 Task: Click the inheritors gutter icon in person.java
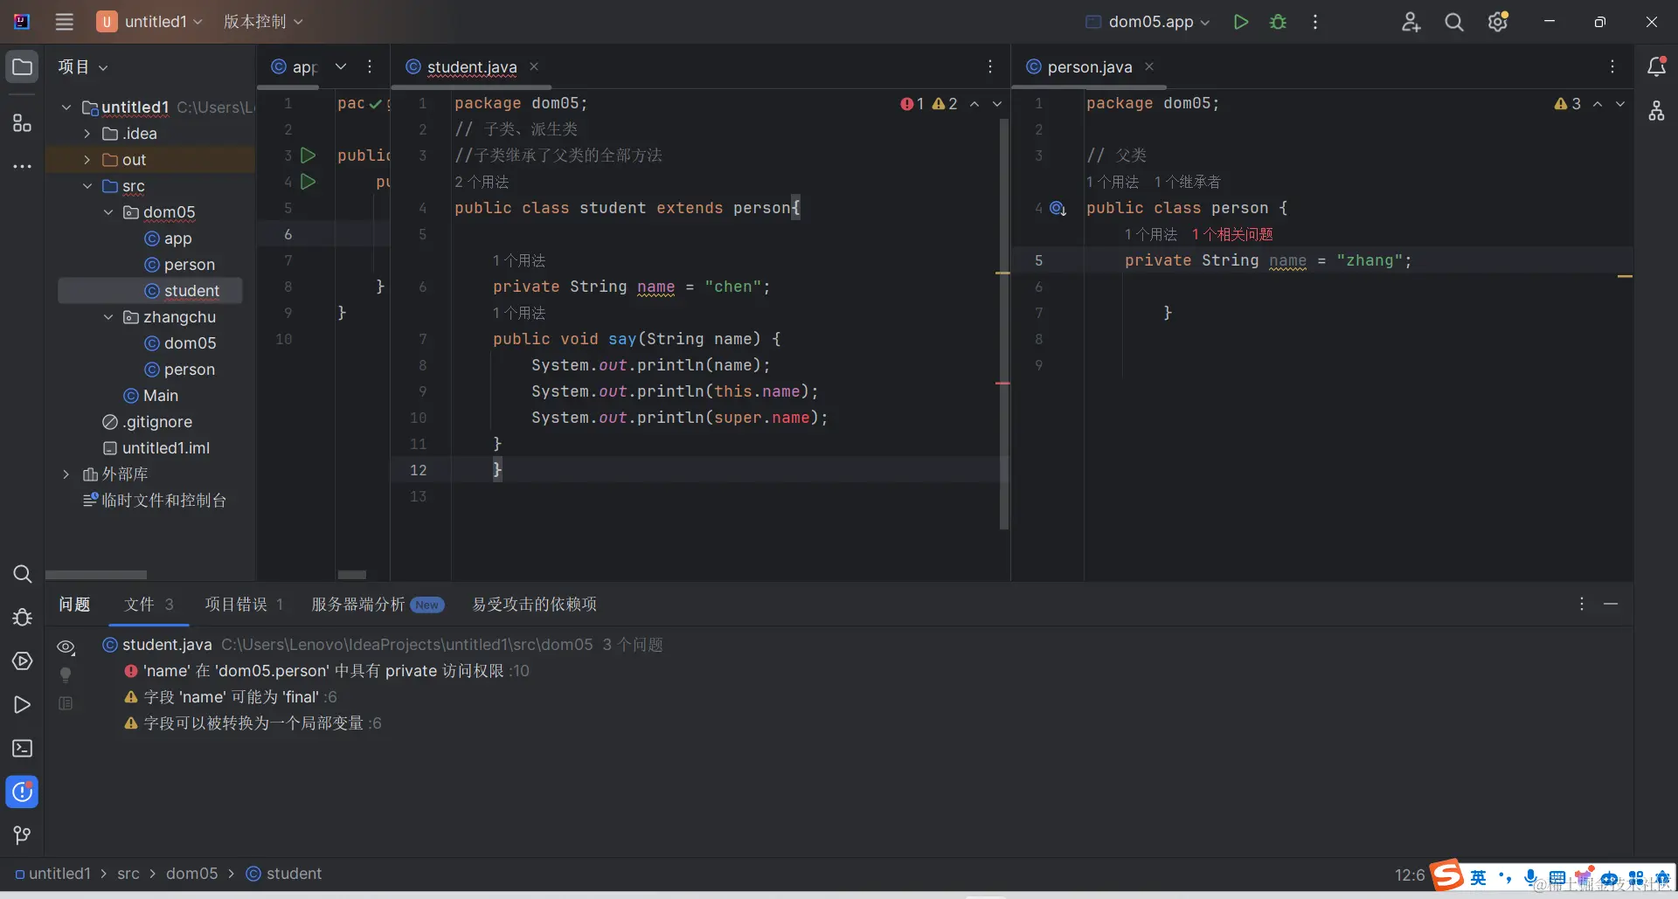(1057, 208)
